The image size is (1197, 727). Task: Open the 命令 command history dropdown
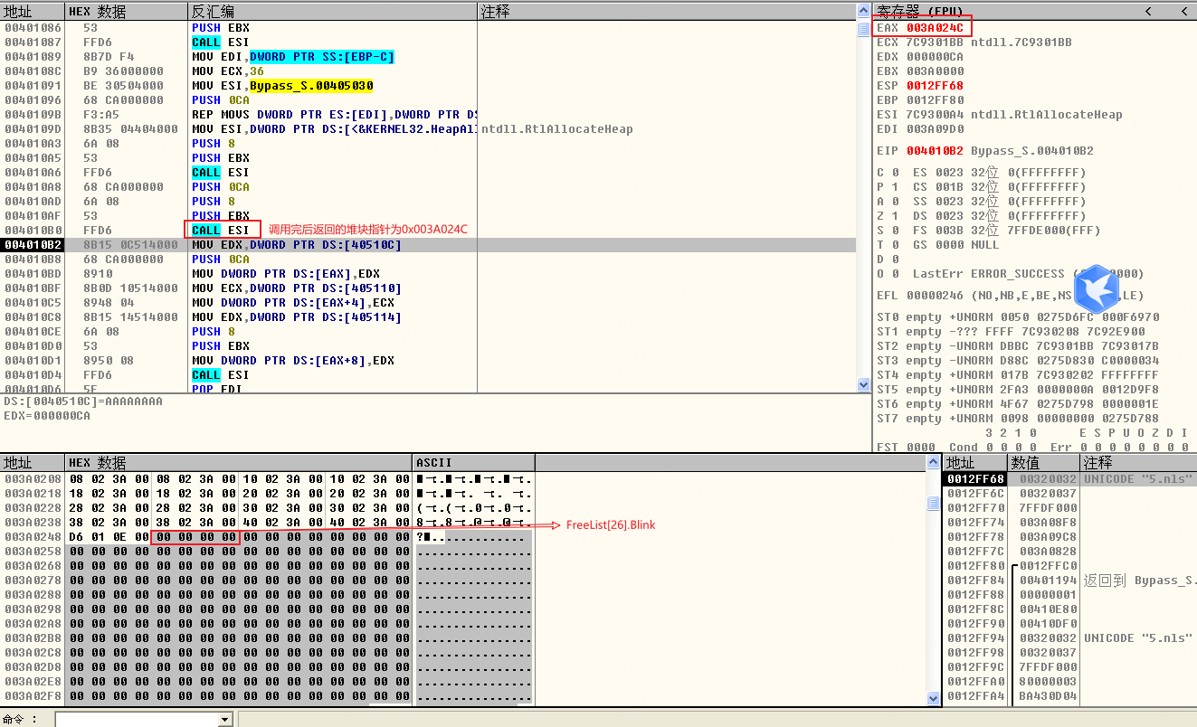pos(225,720)
